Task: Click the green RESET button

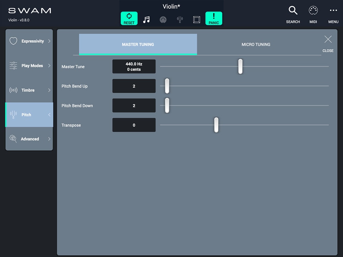Action: tap(129, 19)
